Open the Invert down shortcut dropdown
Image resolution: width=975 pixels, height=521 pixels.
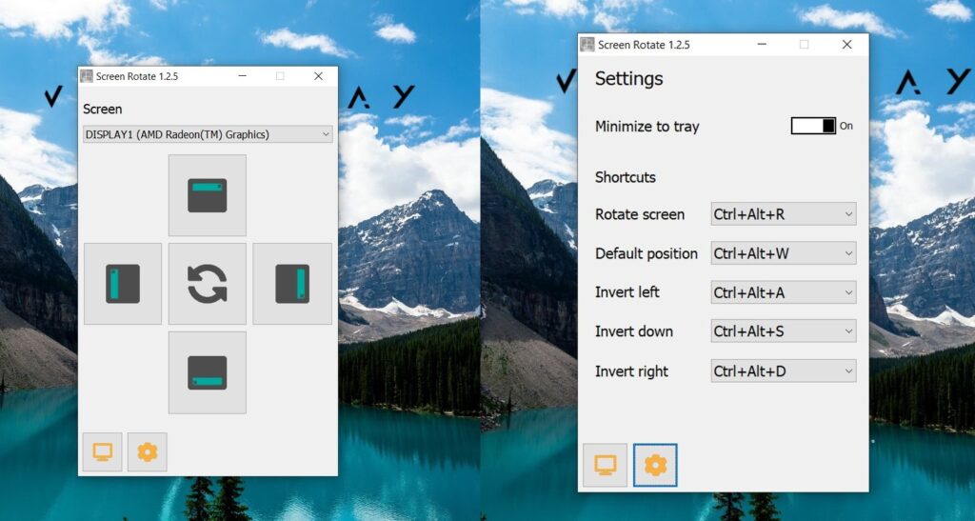click(784, 331)
